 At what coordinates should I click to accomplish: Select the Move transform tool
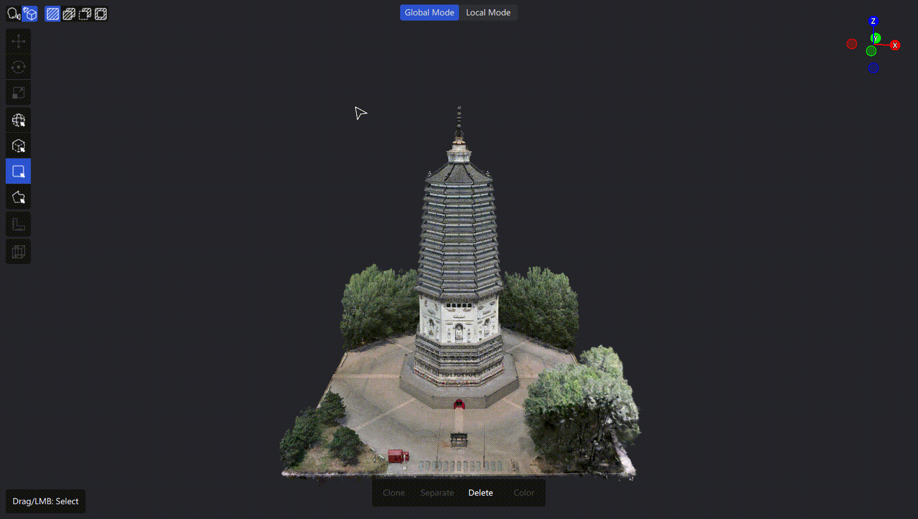tap(18, 42)
